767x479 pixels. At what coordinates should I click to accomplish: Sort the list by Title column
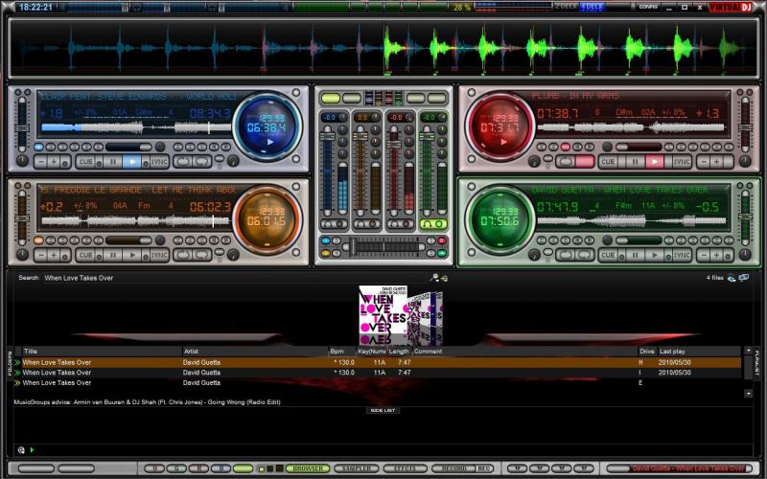[x=102, y=351]
